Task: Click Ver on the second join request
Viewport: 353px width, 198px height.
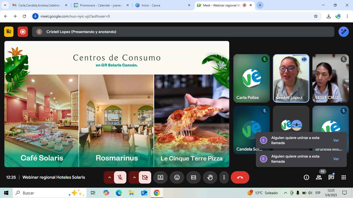Action: pyautogui.click(x=336, y=159)
